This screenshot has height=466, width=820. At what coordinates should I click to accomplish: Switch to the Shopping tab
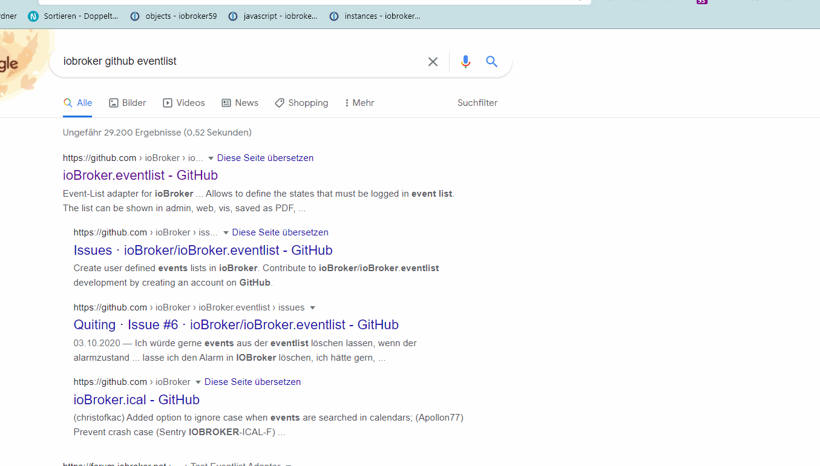(301, 103)
